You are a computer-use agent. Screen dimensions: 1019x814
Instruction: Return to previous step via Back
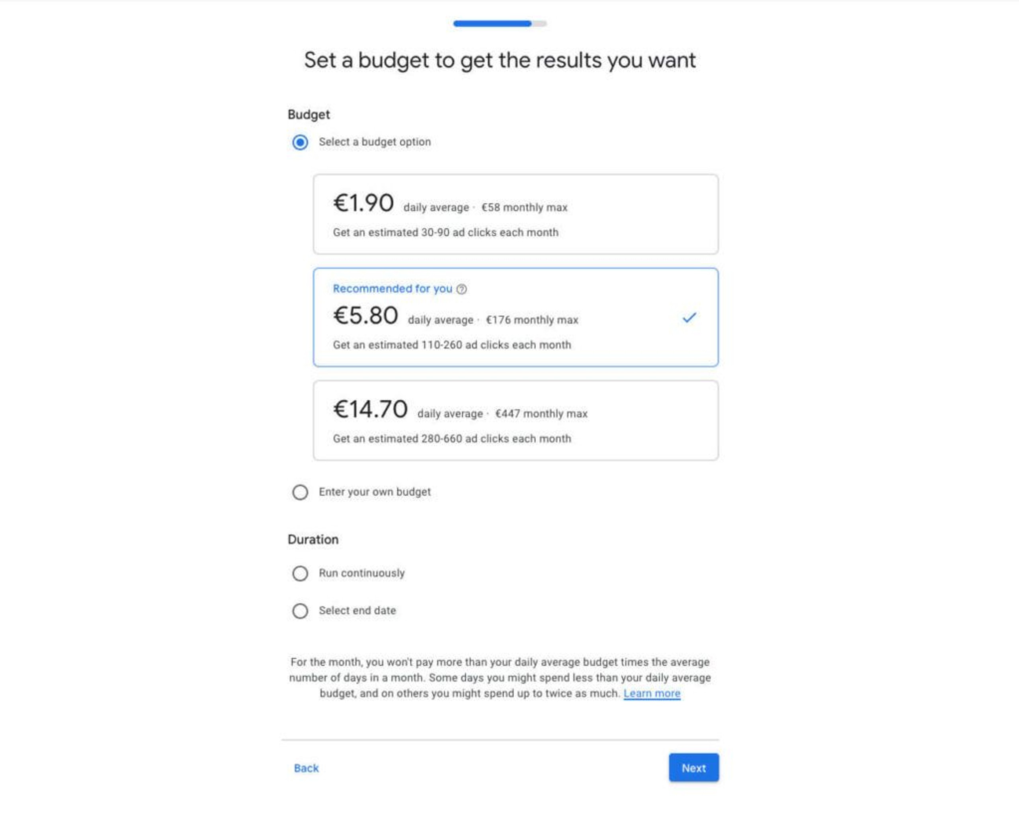click(306, 768)
